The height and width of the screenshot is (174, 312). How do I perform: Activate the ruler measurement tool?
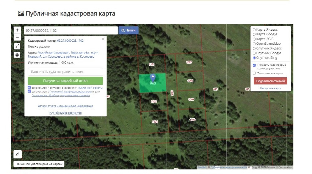18,154
